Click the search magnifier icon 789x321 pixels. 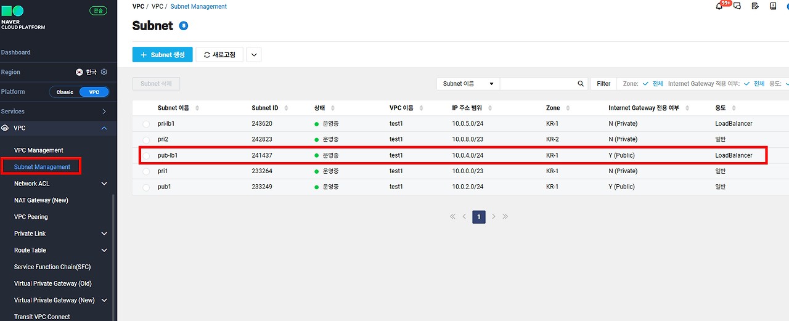click(581, 84)
